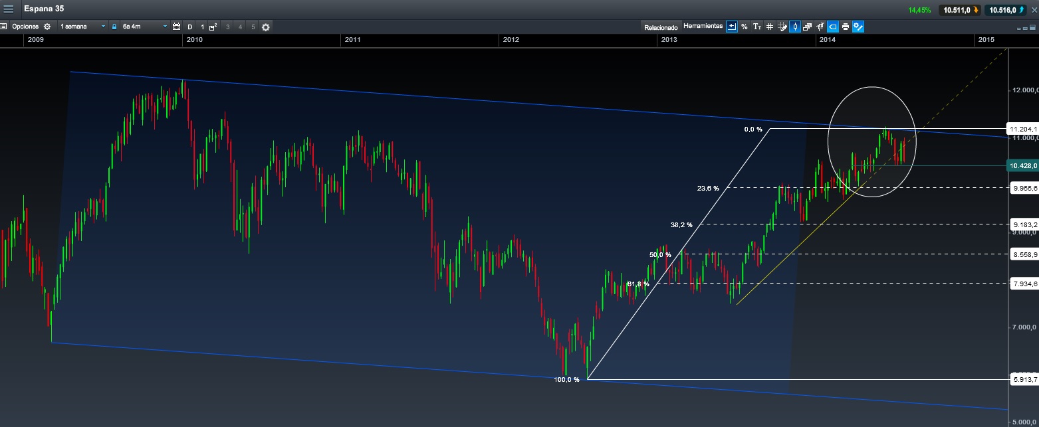This screenshot has height=427, width=1039.
Task: Click the largest window size icon
Action: pyautogui.click(x=1033, y=27)
